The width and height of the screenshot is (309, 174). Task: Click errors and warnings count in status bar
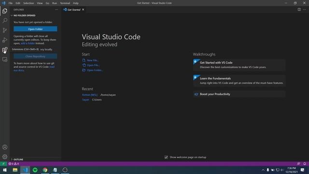[14, 164]
